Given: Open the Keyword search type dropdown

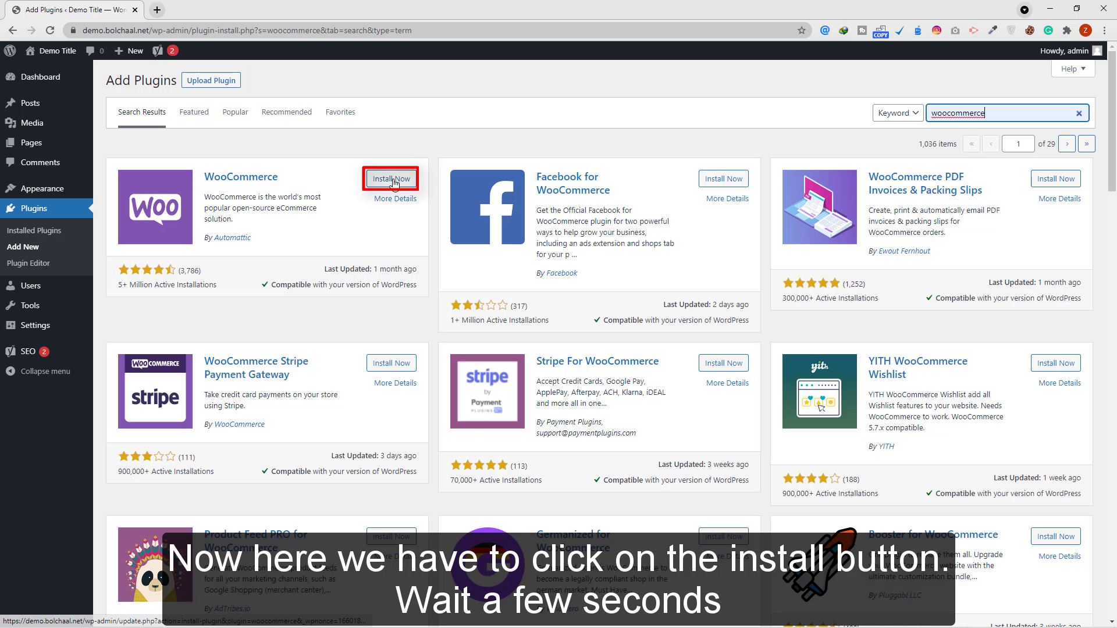Looking at the screenshot, I should [x=898, y=113].
